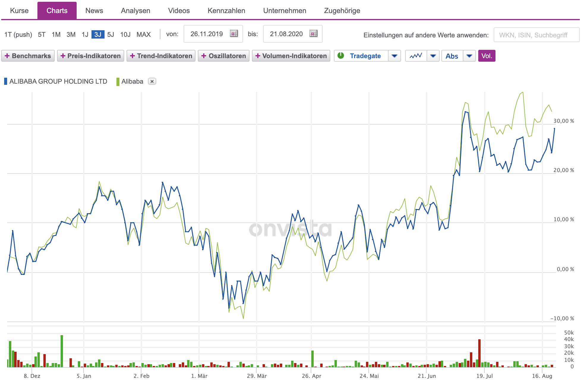Switch to the Kennzahlen tab
The width and height of the screenshot is (584, 382).
pyautogui.click(x=226, y=11)
